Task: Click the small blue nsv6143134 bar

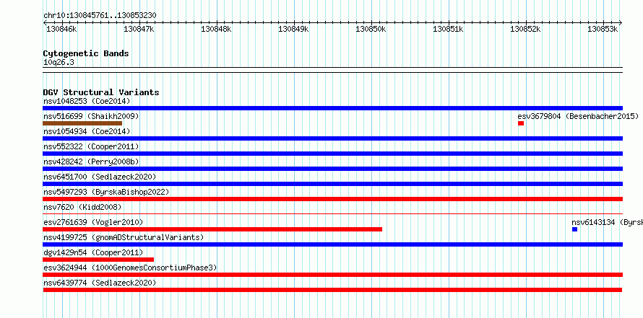Action: click(x=574, y=229)
